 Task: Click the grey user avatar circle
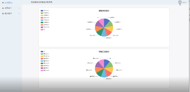coord(180,2)
